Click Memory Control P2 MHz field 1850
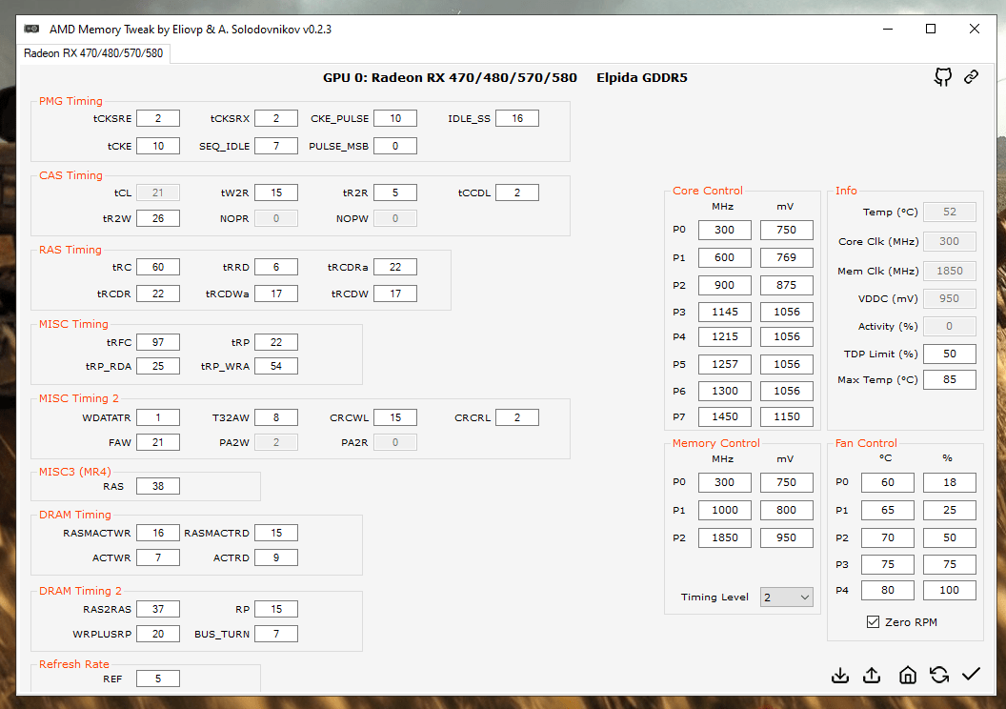Screen dimensions: 1006x709 [724, 537]
